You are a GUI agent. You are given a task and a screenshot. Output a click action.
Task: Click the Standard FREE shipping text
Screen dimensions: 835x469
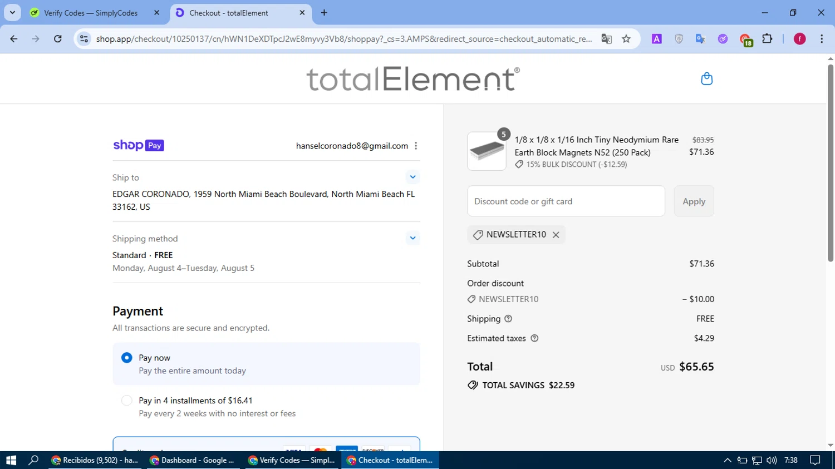[x=143, y=255]
